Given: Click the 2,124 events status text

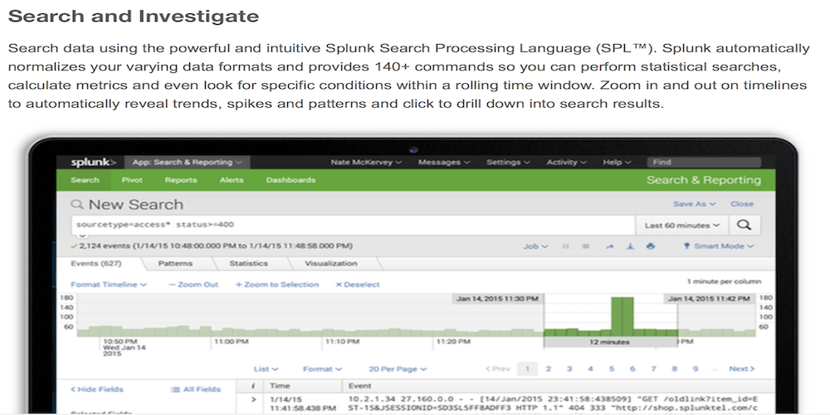Looking at the screenshot, I should click(212, 247).
